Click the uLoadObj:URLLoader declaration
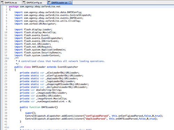The height and width of the screenshot is (130, 174). tap(41, 96)
